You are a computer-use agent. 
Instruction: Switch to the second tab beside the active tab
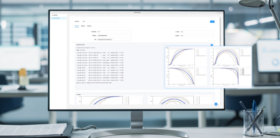[x=83, y=26]
